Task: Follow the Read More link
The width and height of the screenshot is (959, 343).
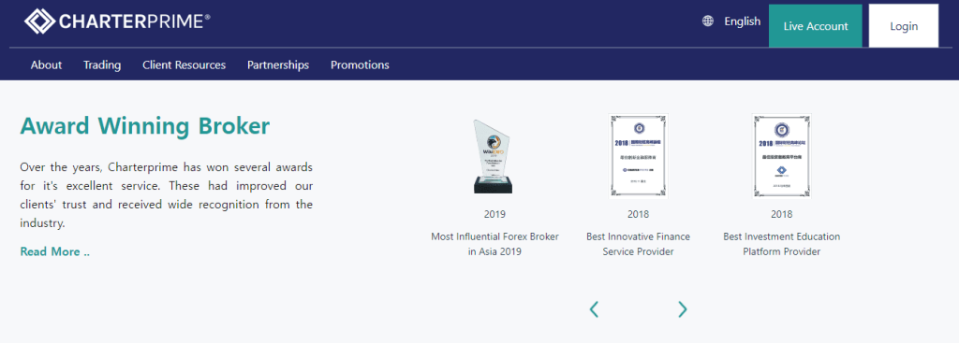Action: point(55,251)
